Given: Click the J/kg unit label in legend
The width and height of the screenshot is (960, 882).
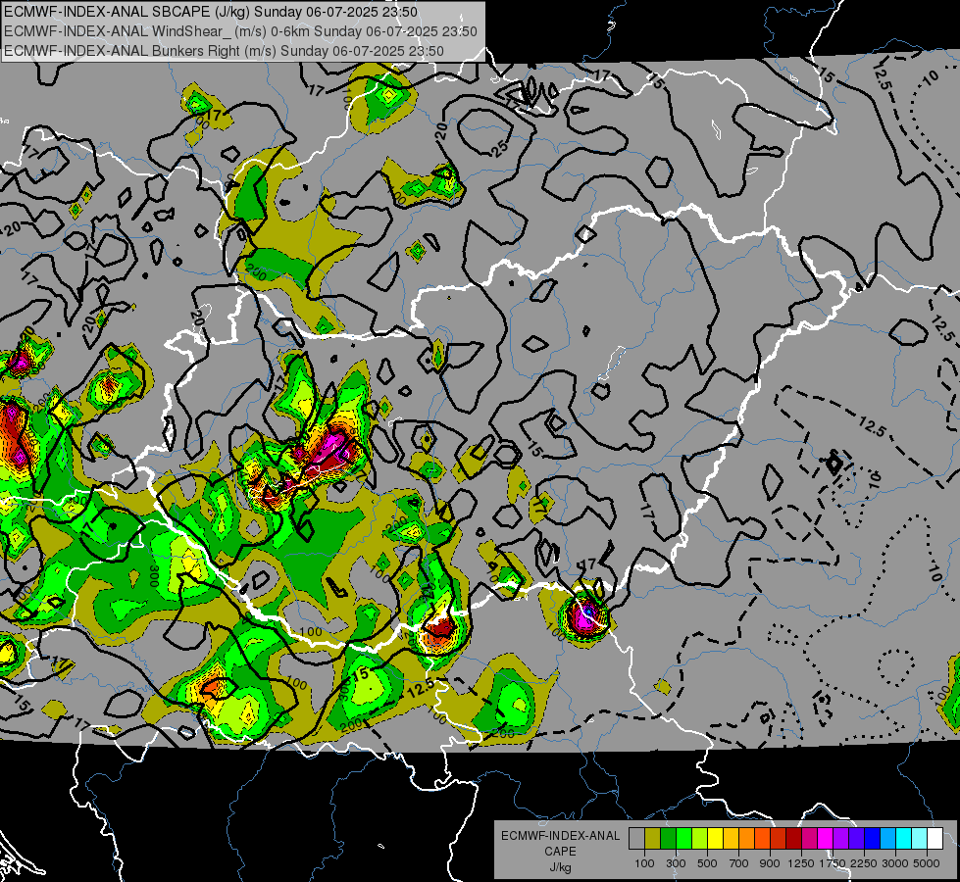Looking at the screenshot, I should point(560,867).
